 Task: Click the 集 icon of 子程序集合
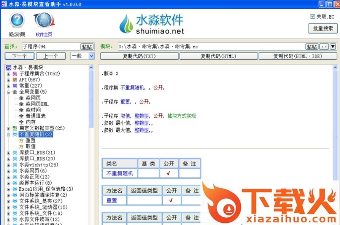click(x=15, y=74)
